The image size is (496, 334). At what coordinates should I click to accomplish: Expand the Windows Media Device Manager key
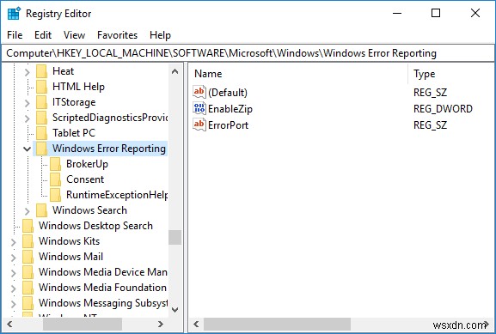point(14,273)
